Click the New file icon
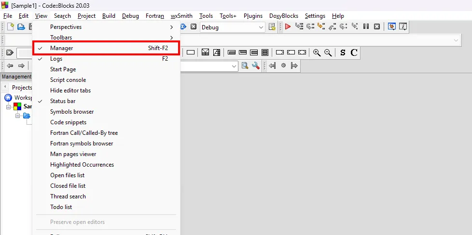Screen dimensions: 472x235 [10, 27]
